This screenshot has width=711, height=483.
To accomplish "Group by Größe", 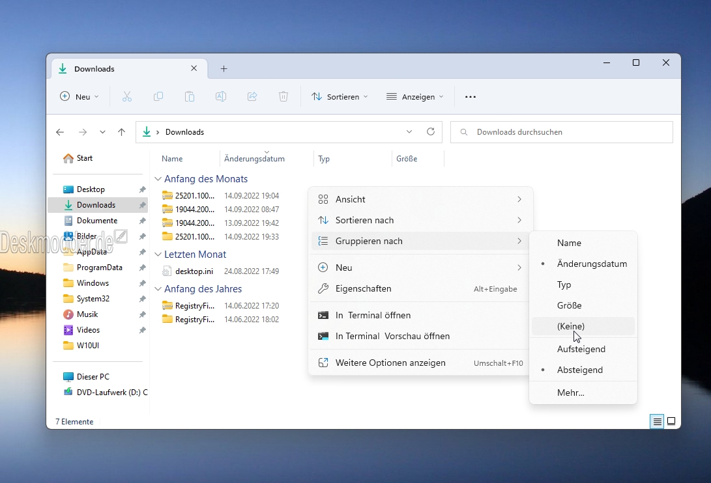I will [583, 305].
